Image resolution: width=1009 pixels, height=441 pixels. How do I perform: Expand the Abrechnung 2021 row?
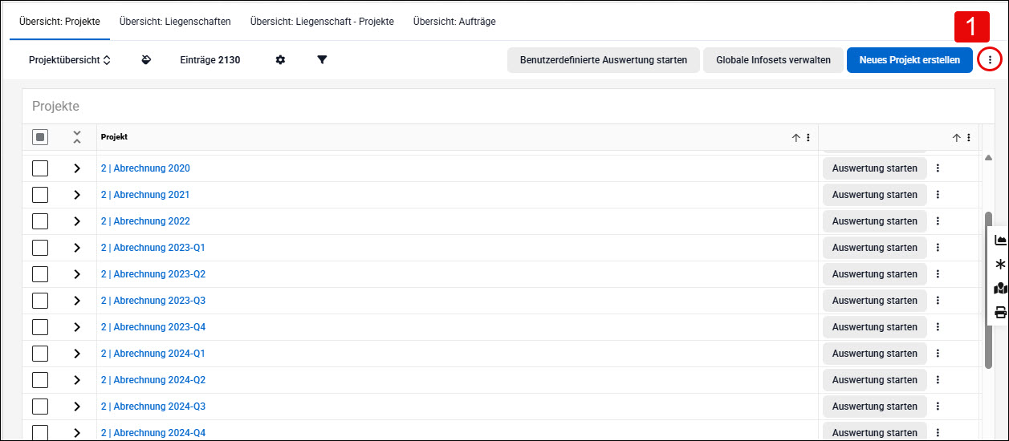click(x=77, y=195)
